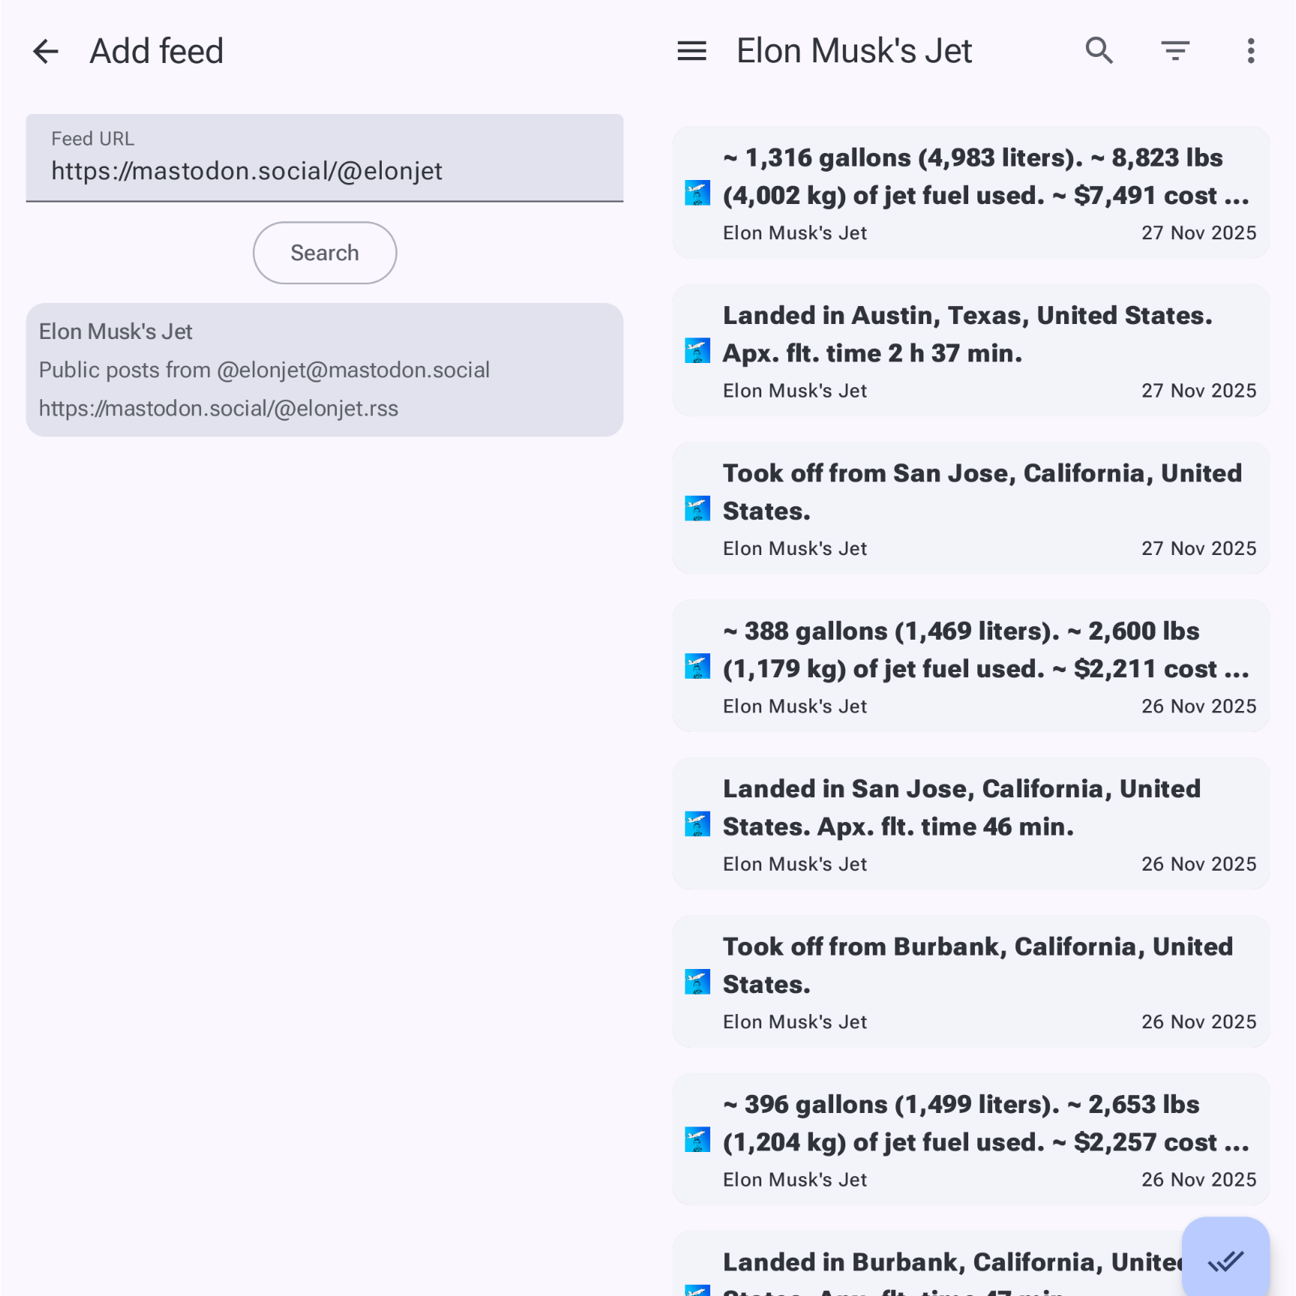This screenshot has height=1296, width=1296.
Task: Click the magnifier search icon in header
Action: (1099, 52)
